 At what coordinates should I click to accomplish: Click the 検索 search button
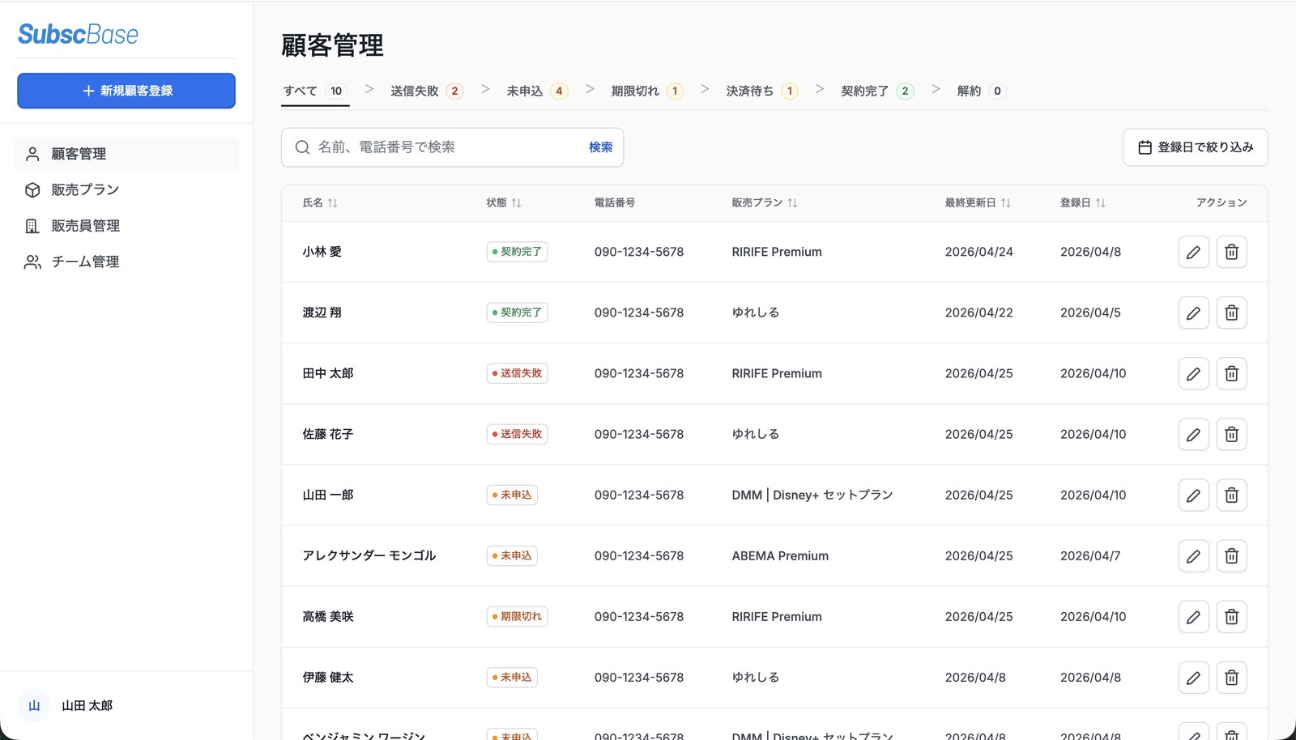[600, 147]
